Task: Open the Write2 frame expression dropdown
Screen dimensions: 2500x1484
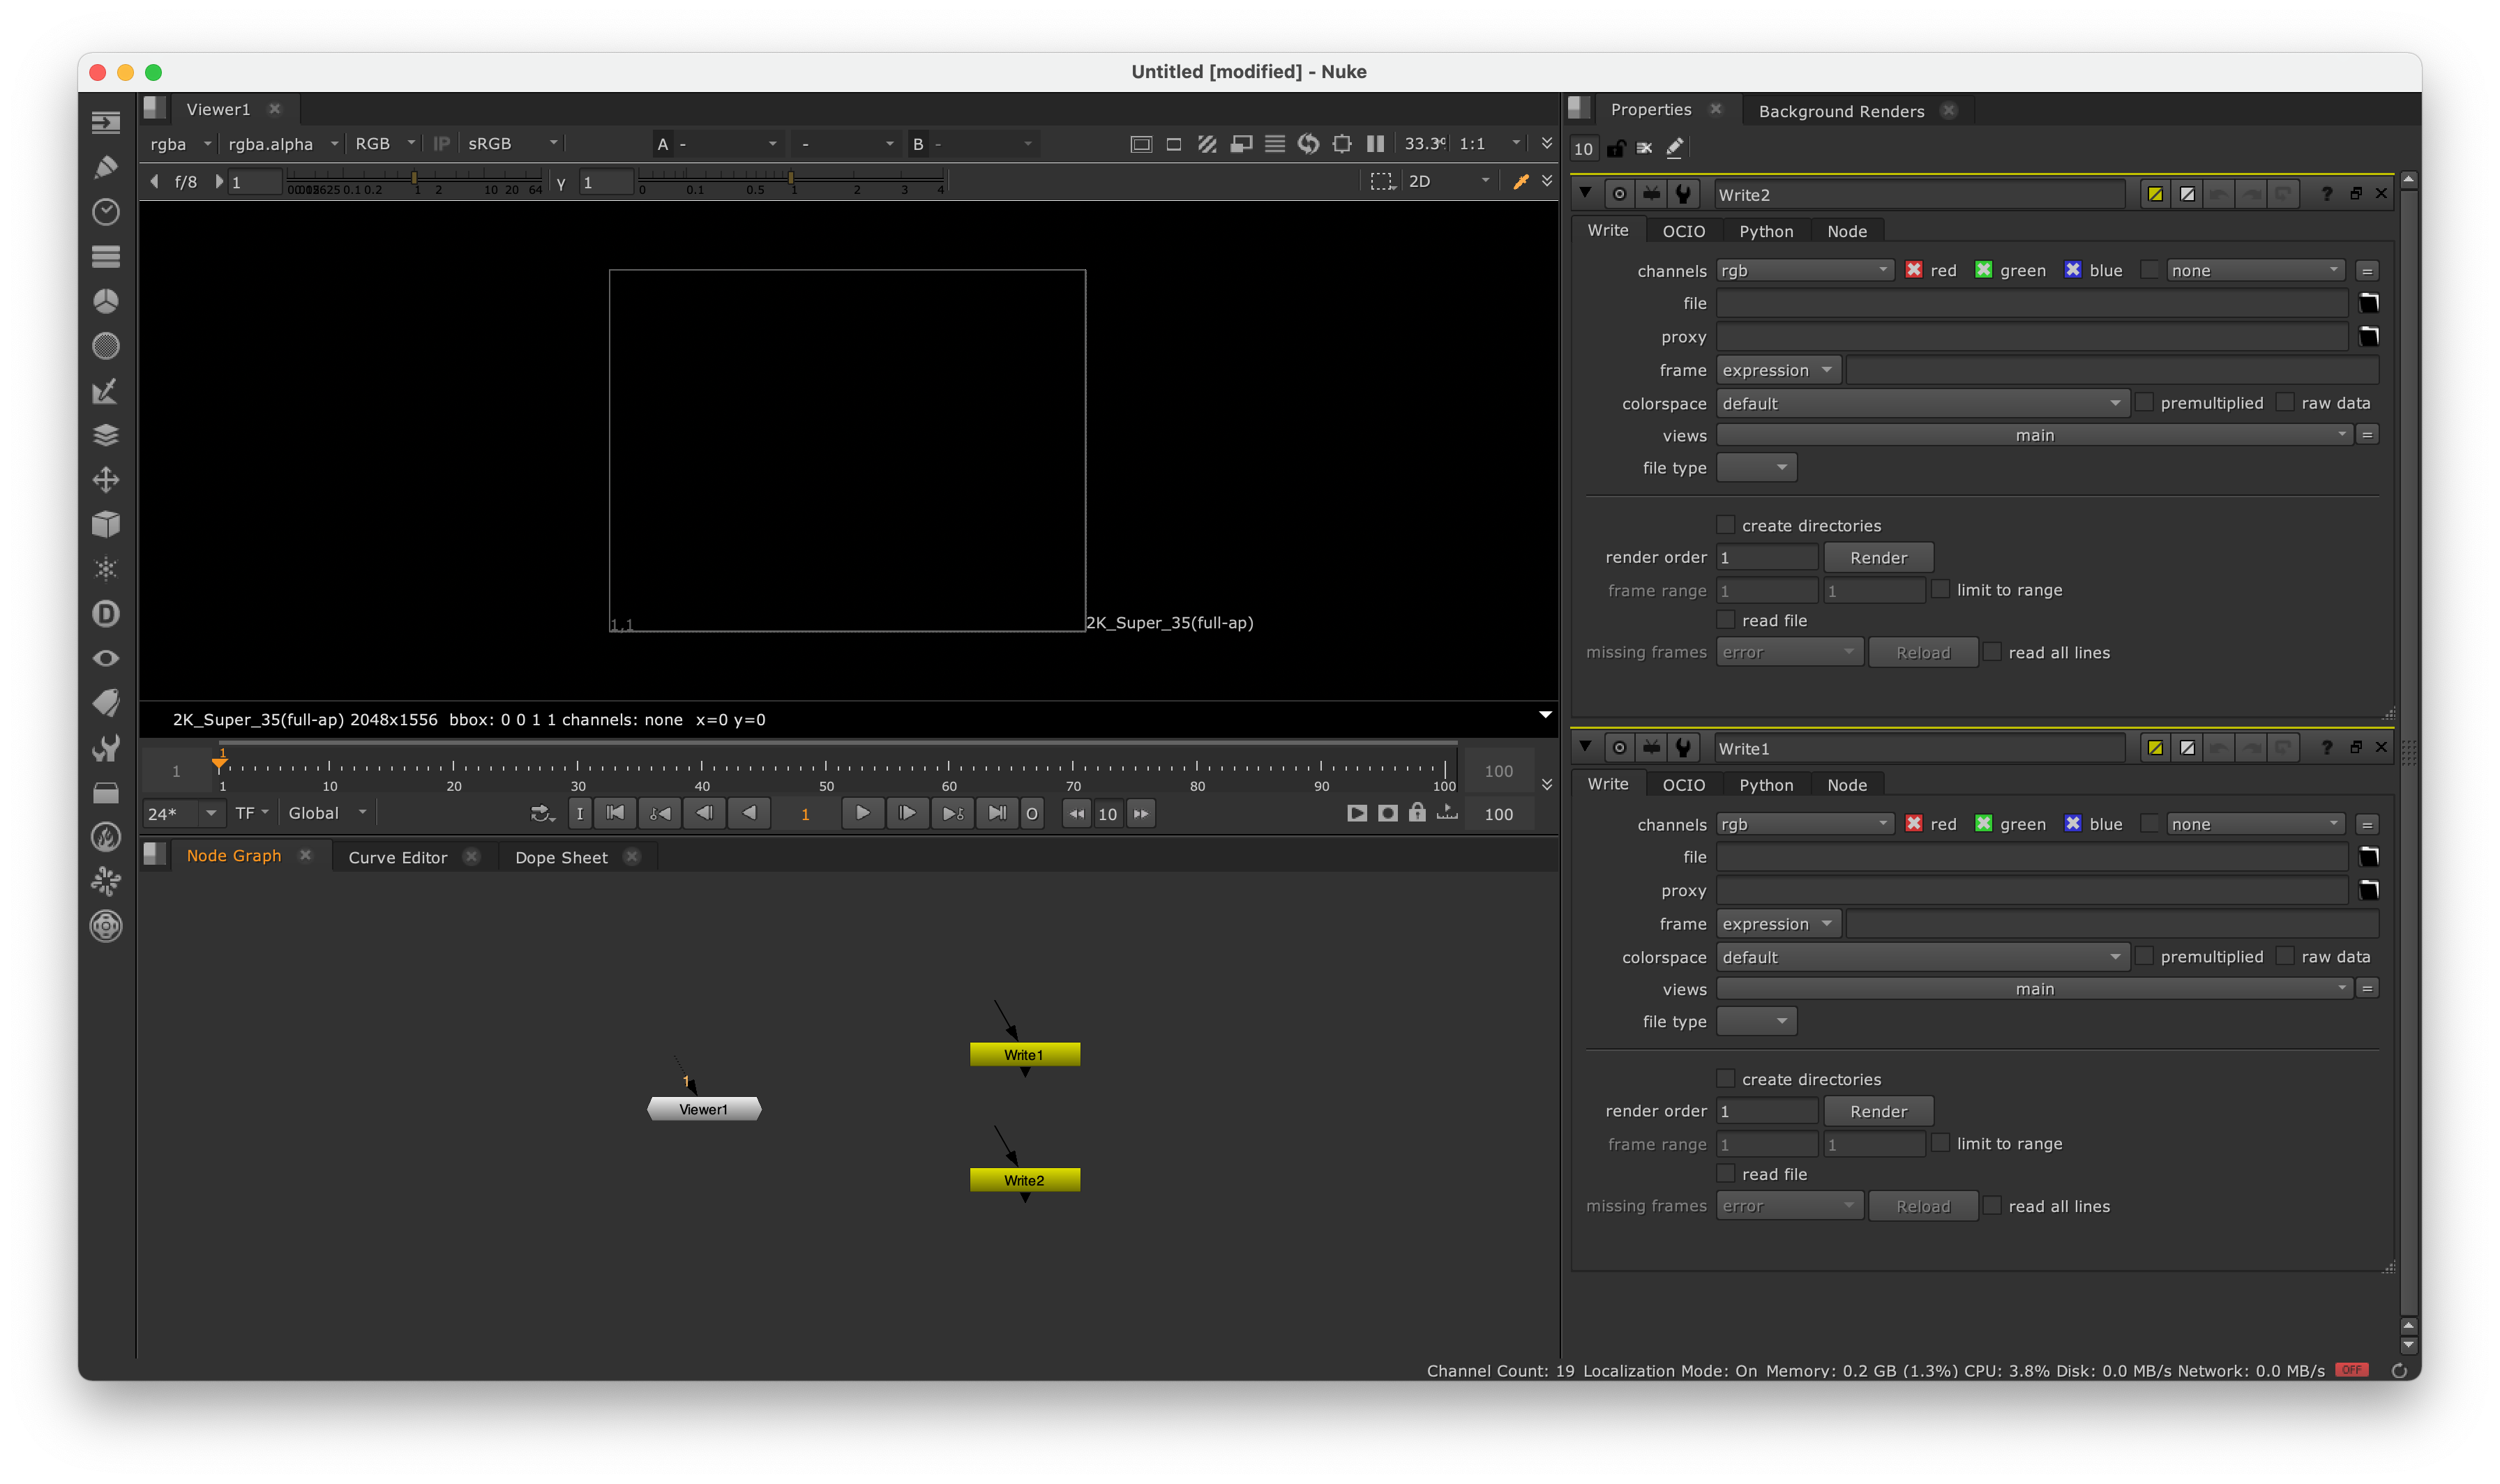Action: pyautogui.click(x=1778, y=370)
